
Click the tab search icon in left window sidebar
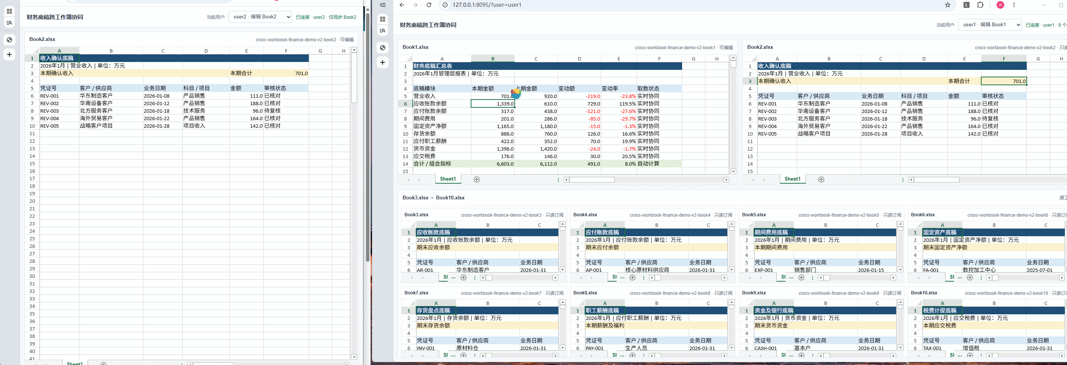click(9, 23)
